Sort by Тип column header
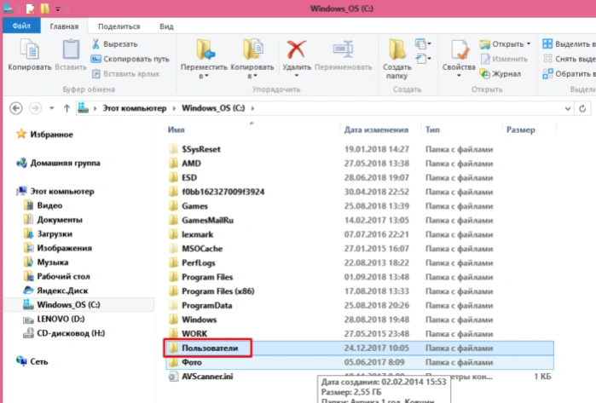Screen dimensions: 596x403 click(x=432, y=130)
